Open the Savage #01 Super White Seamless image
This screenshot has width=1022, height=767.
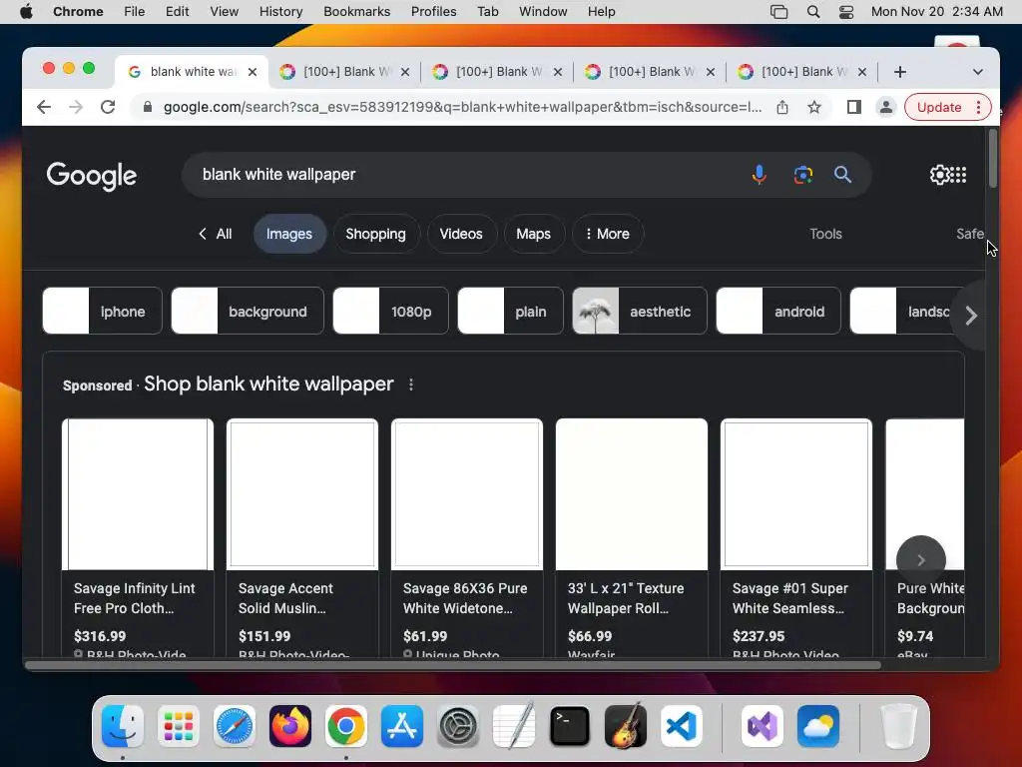tap(796, 493)
